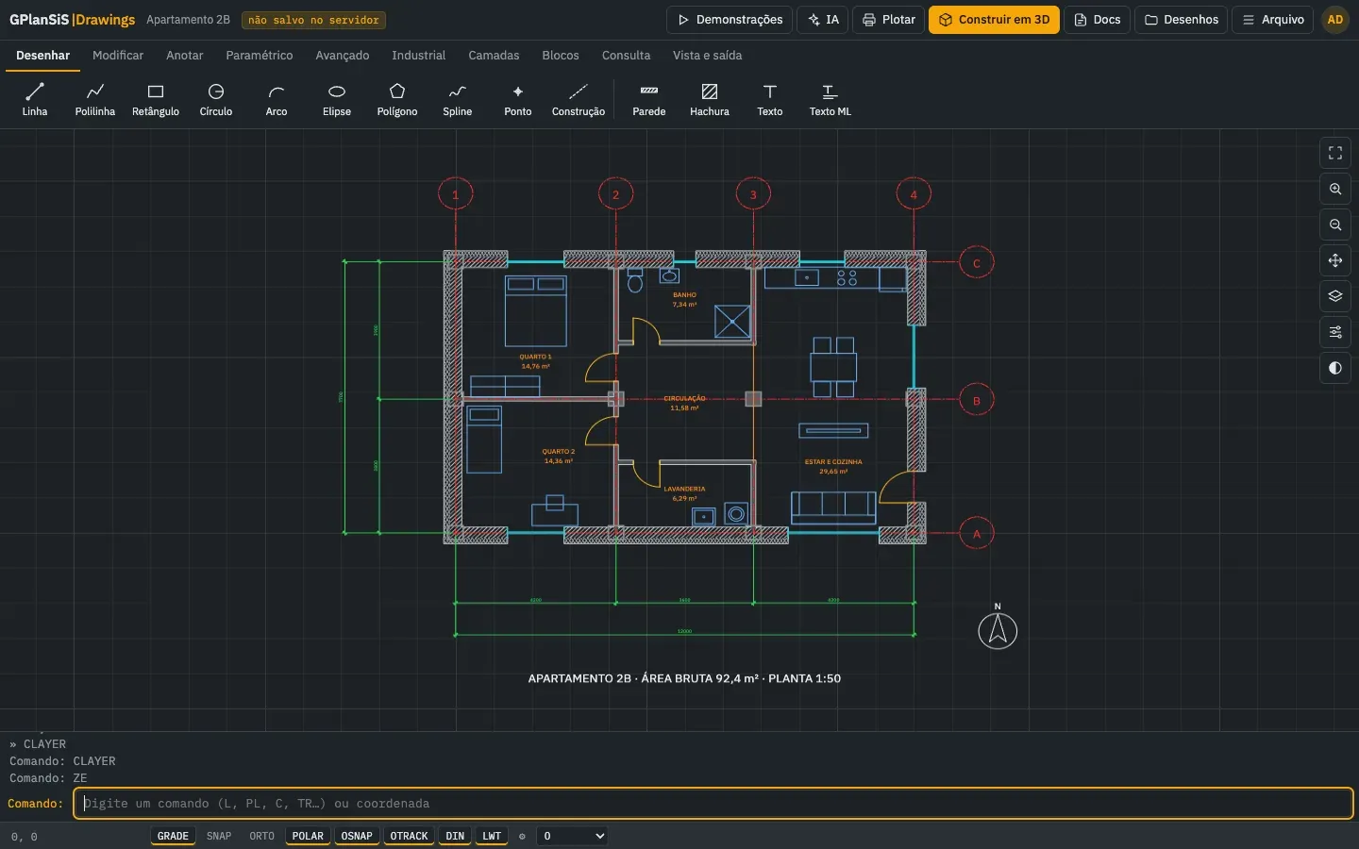Select the Linha line tool
1359x849 pixels.
pyautogui.click(x=35, y=99)
